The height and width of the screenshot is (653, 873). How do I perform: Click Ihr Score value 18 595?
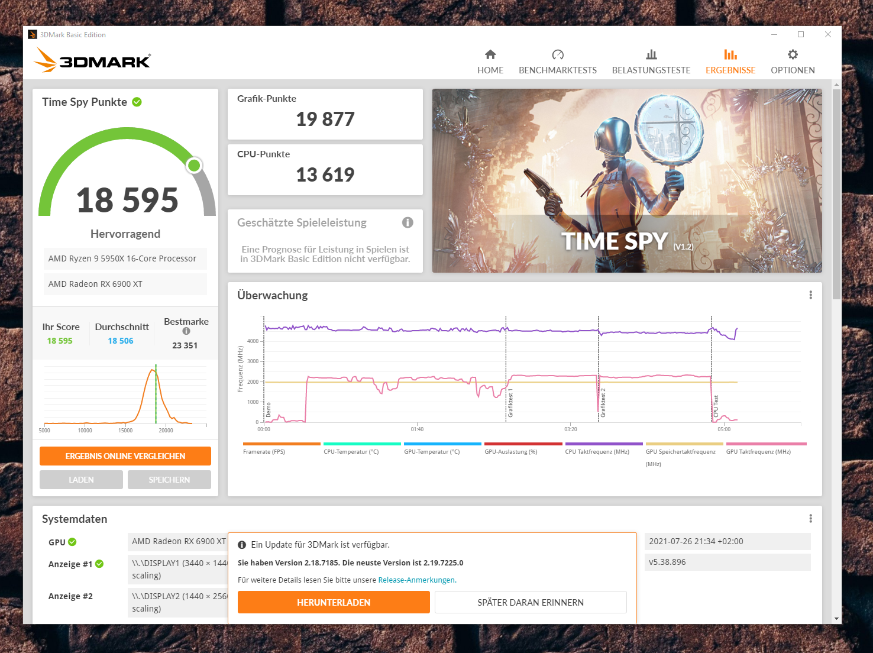tap(60, 341)
